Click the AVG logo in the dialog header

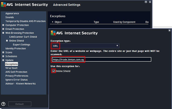pyautogui.click(x=53, y=33)
